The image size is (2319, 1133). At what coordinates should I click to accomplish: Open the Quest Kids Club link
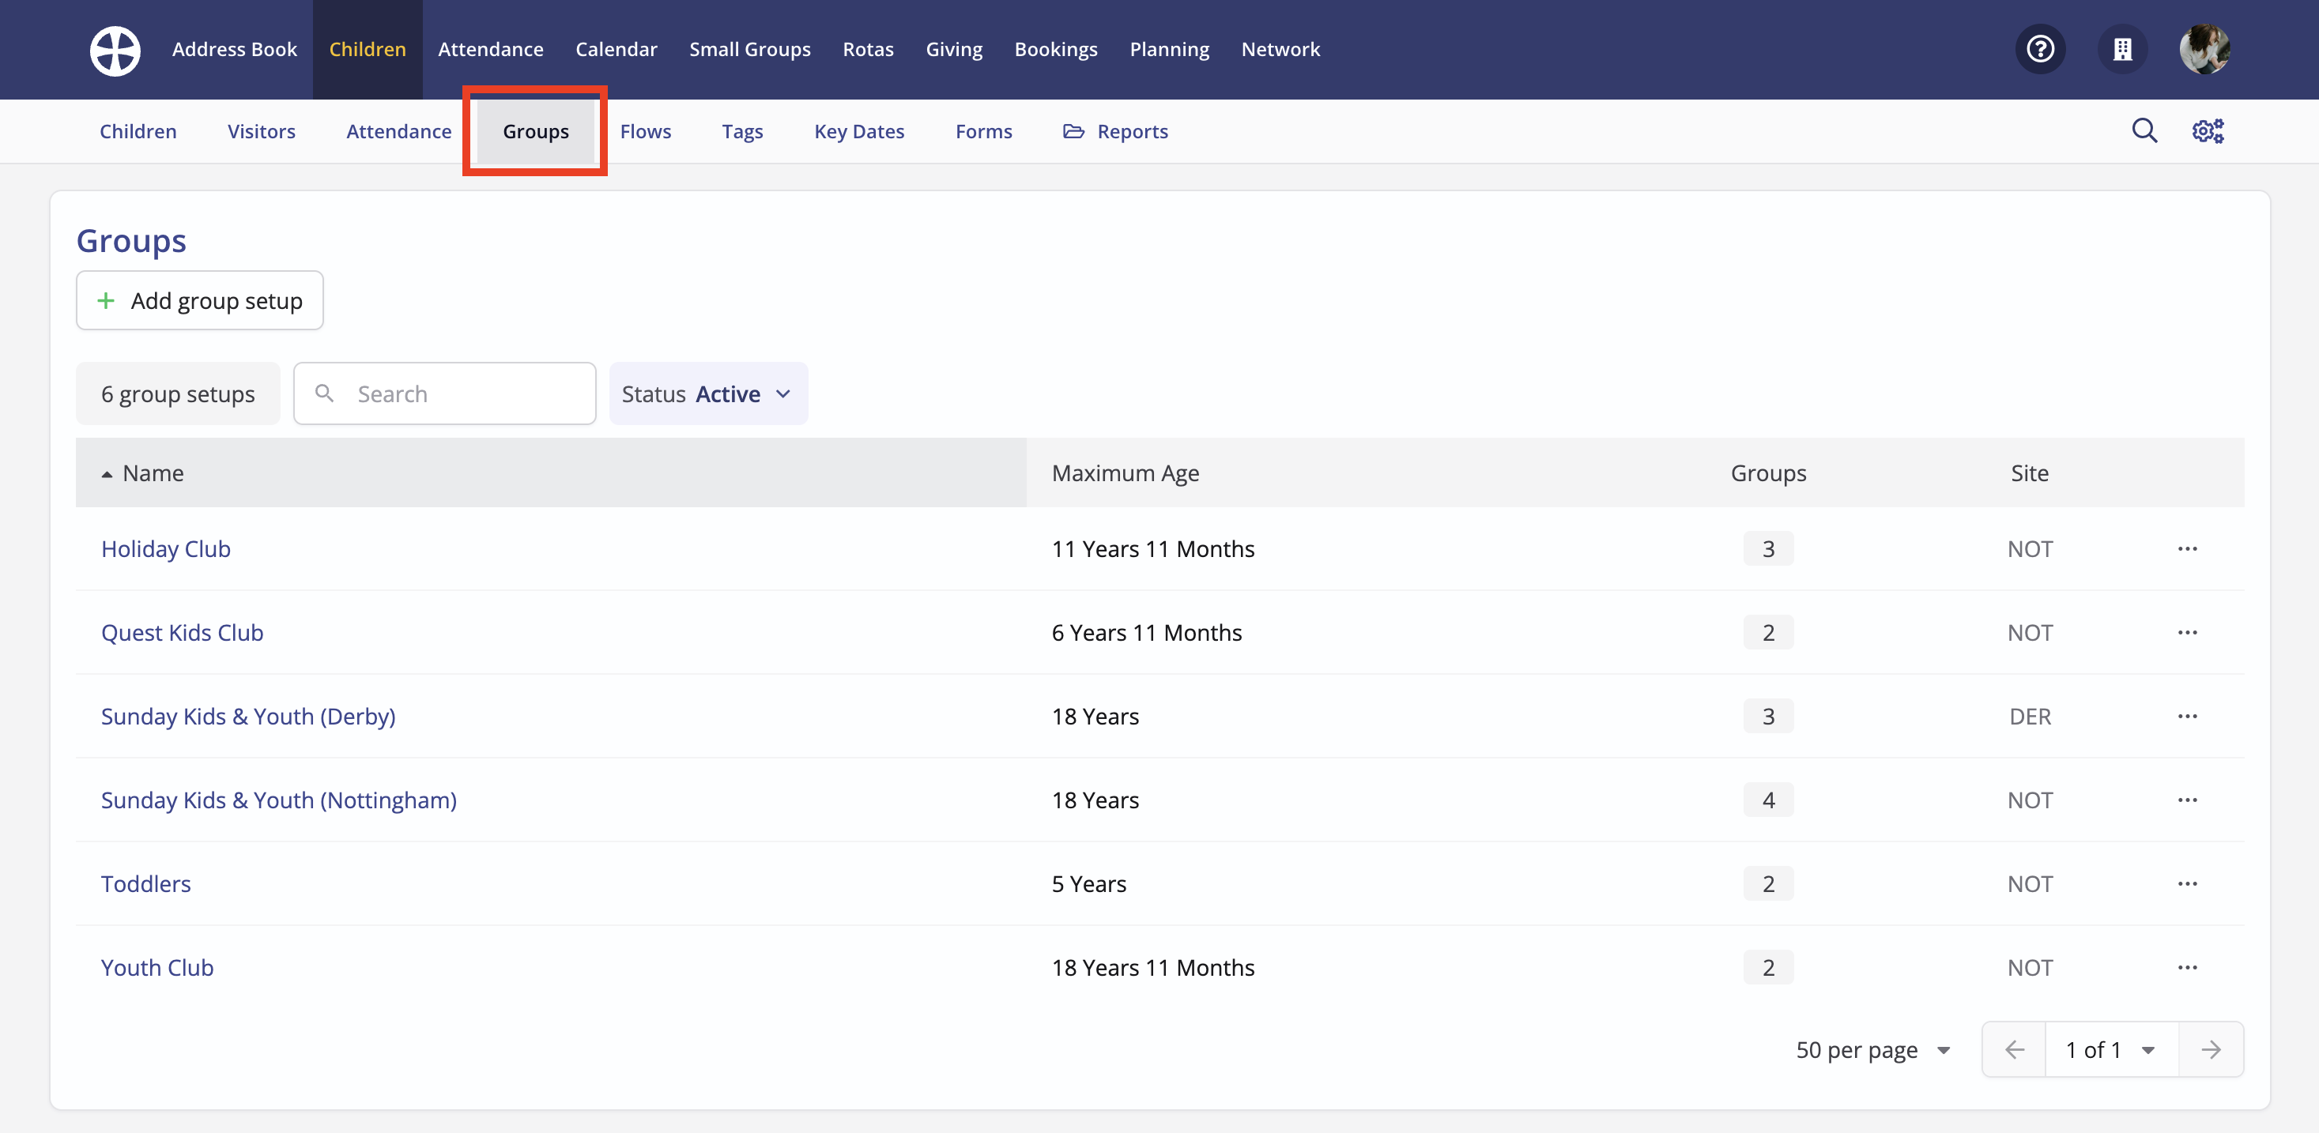(182, 632)
